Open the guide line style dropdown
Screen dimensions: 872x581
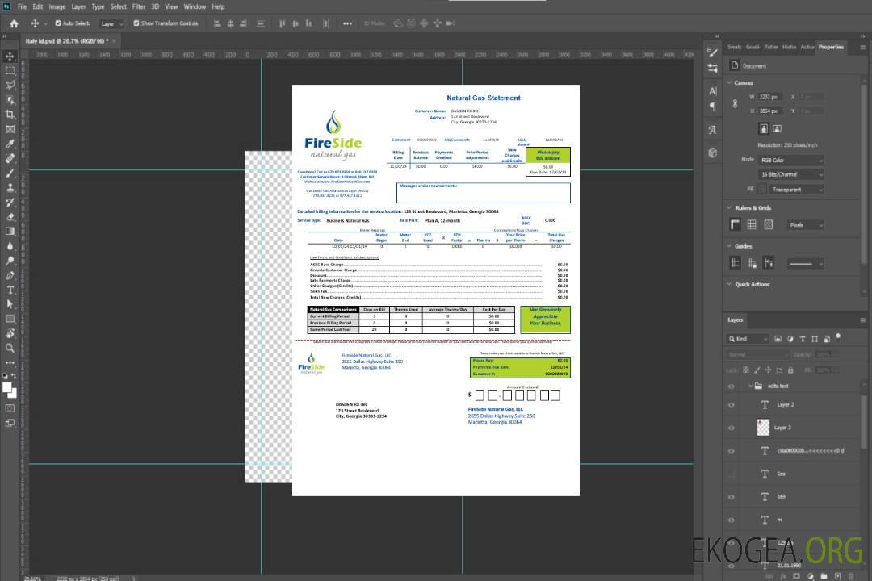click(805, 264)
